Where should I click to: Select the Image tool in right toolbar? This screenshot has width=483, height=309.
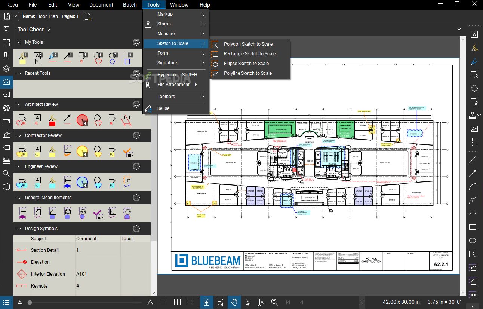point(474,129)
